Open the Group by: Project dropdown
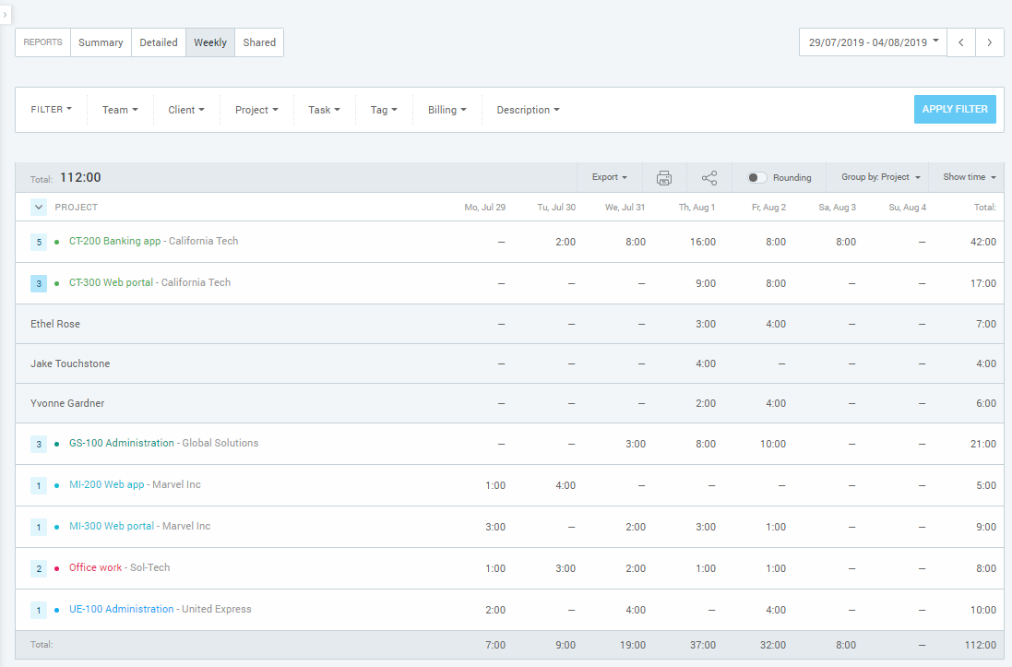 (x=880, y=177)
